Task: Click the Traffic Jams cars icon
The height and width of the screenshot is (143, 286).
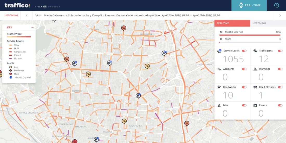Action: click(255, 51)
